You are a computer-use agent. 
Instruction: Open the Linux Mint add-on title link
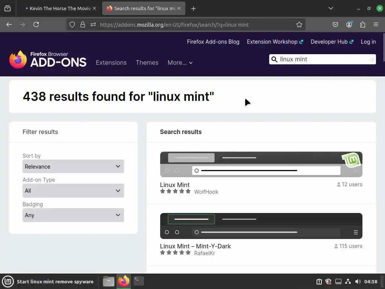(x=175, y=185)
